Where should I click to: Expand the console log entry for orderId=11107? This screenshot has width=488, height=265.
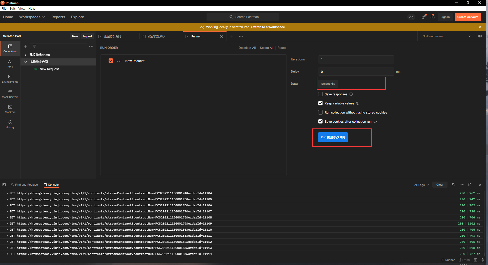coord(8,211)
